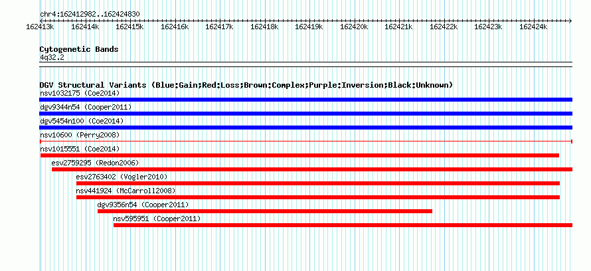Image resolution: width=591 pixels, height=271 pixels.
Task: Select the 4q32.2 band label
Action: tap(52, 57)
